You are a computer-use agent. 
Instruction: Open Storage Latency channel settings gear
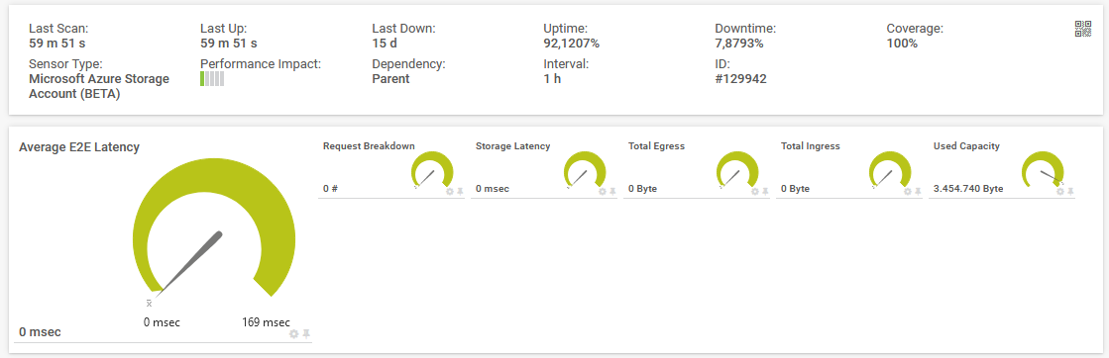[602, 191]
